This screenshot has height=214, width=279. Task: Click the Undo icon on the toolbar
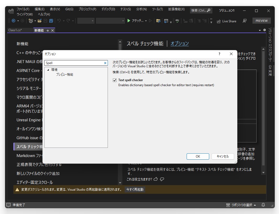pos(59,21)
